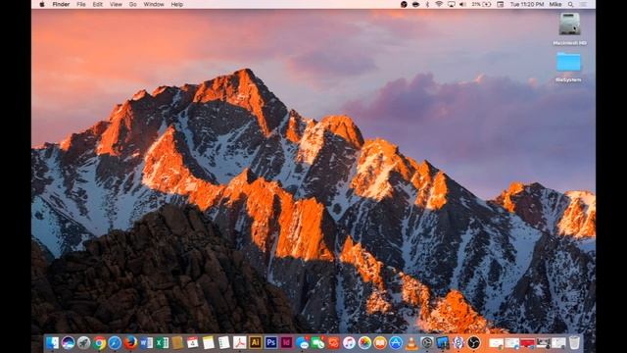Open the Contacts app in Dock
This screenshot has height=353, width=627.
(x=177, y=343)
